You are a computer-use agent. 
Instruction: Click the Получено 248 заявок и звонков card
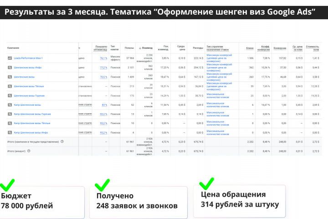click(138, 202)
